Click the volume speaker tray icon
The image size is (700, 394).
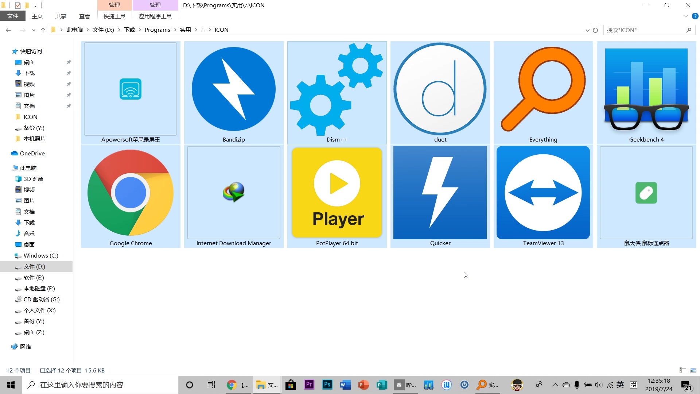599,385
